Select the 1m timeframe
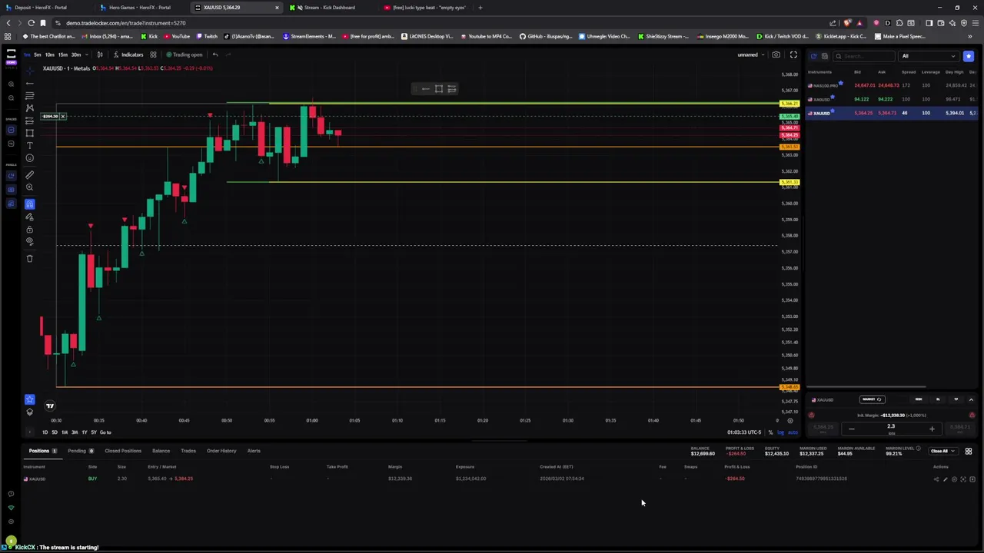The height and width of the screenshot is (553, 984). 27,55
